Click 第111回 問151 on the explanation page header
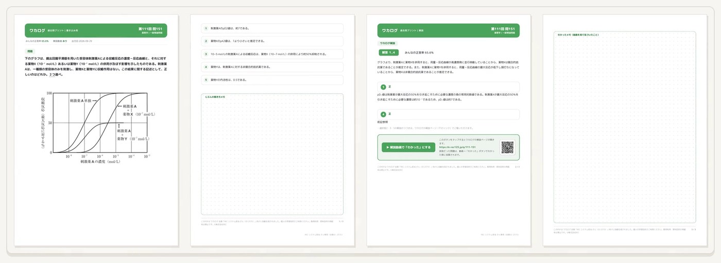The width and height of the screenshot is (721, 263). (x=504, y=29)
